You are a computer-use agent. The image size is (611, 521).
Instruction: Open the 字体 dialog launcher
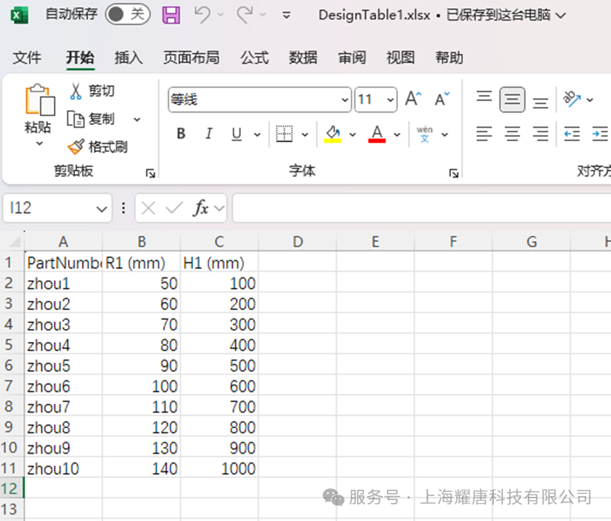coord(454,173)
